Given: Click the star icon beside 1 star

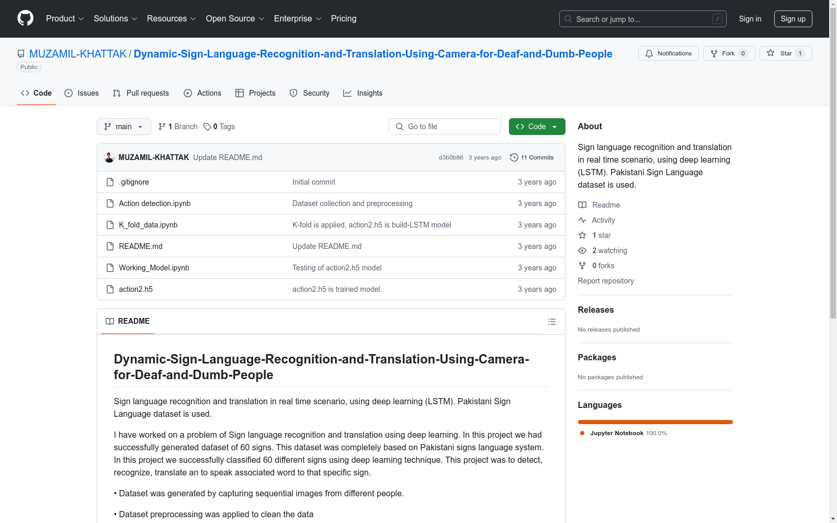Looking at the screenshot, I should (x=582, y=235).
